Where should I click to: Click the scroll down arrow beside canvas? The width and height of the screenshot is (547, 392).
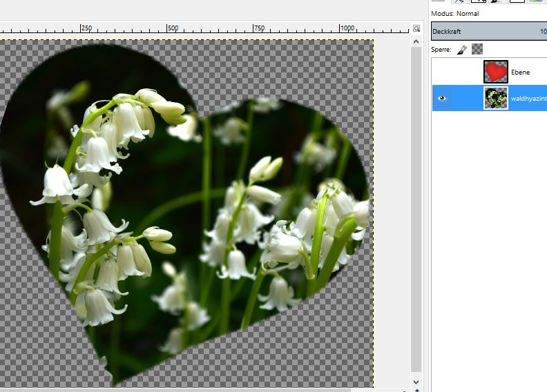tap(416, 382)
